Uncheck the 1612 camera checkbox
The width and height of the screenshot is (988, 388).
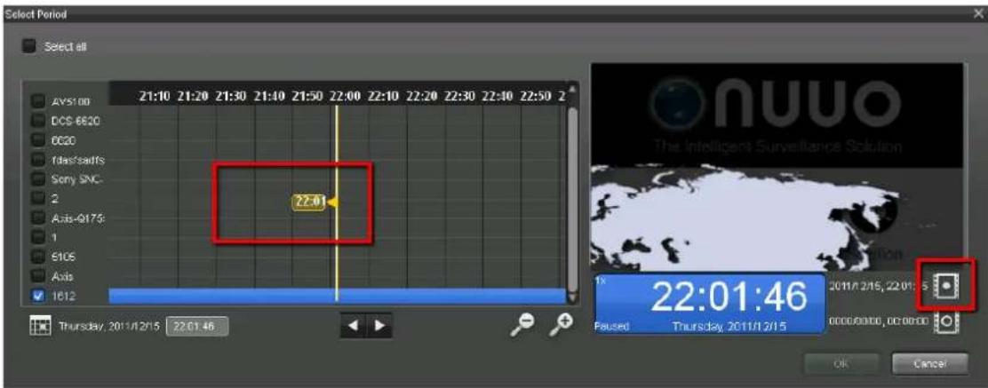[x=38, y=295]
